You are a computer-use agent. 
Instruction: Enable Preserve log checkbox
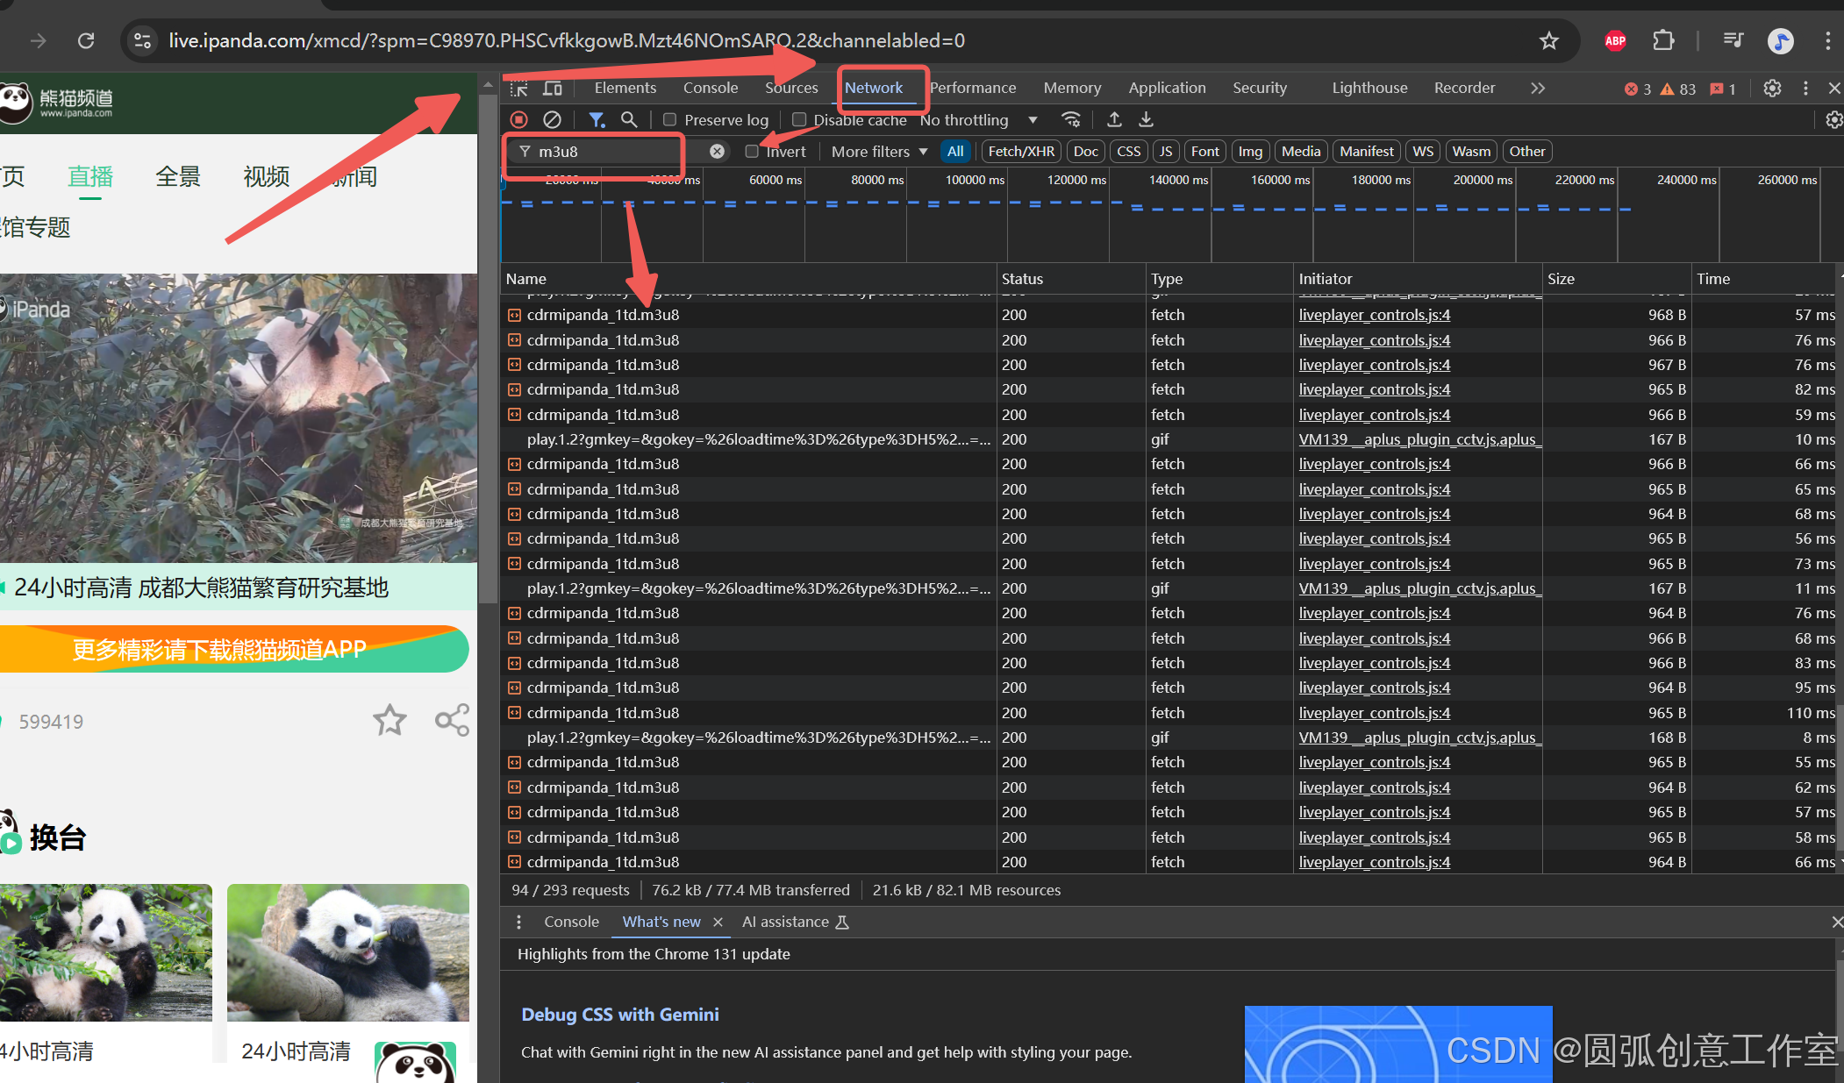(669, 120)
